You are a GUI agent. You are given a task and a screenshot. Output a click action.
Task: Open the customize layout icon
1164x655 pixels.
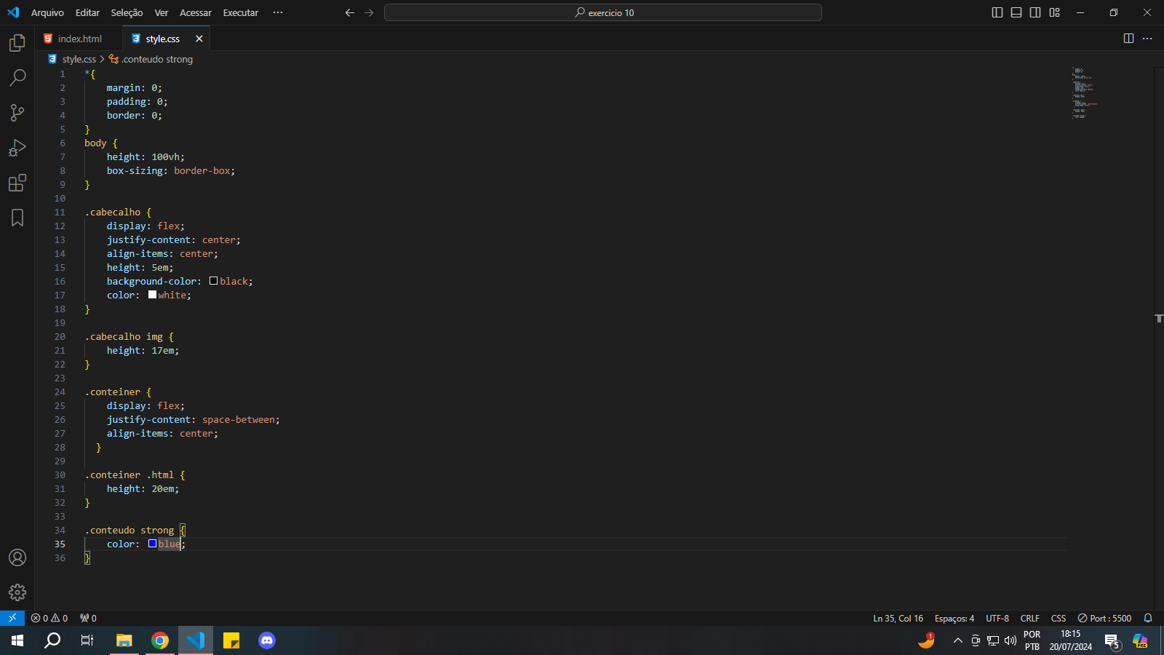pos(1054,12)
